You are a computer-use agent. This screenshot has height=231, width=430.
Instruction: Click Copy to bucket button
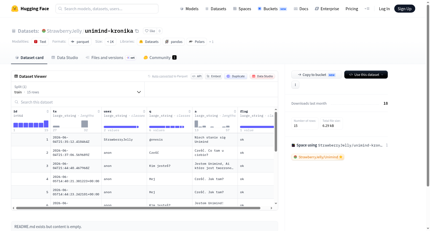click(317, 75)
